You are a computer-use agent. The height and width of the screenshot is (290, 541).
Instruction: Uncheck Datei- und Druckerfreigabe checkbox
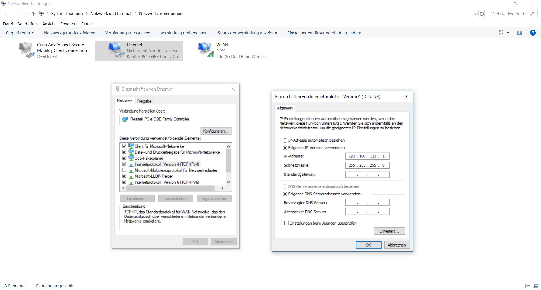[x=124, y=152]
